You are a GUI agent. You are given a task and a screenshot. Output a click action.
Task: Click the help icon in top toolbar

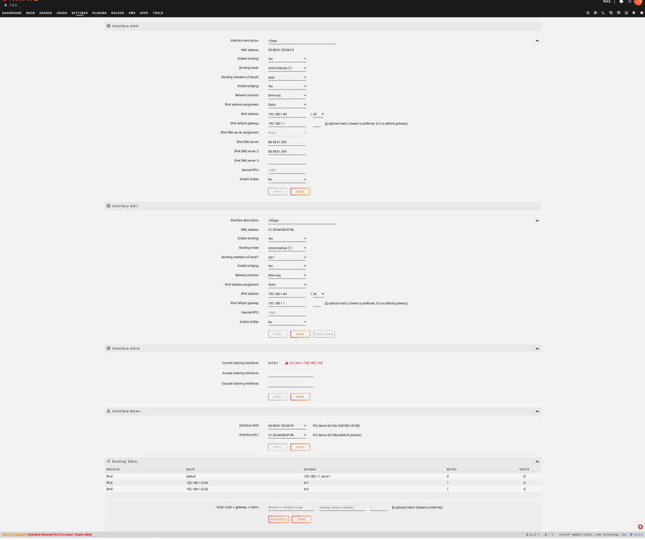tap(642, 13)
